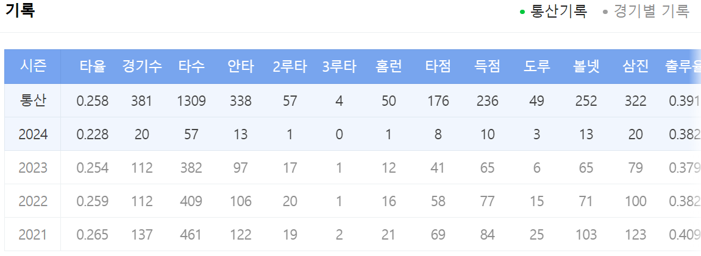The height and width of the screenshot is (256, 701).
Task: Select the green dot beside 통산기록
Action: point(522,12)
